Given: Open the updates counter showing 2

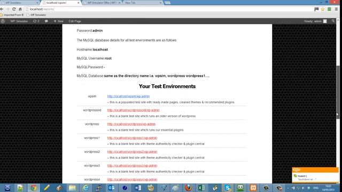Looking at the screenshot, I should (x=36, y=21).
